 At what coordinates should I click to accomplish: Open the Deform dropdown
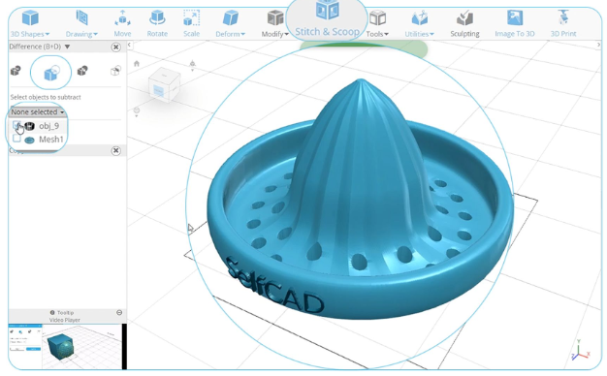pyautogui.click(x=231, y=24)
